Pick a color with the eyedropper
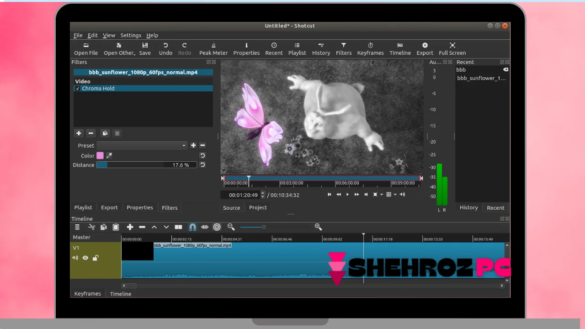 click(109, 156)
